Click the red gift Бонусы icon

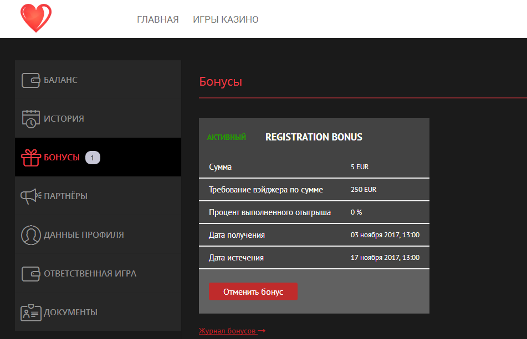[x=31, y=158]
